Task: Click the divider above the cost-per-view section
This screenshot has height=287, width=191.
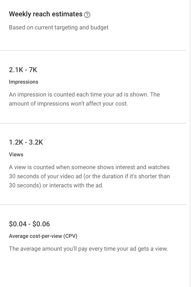Action: (x=93, y=205)
